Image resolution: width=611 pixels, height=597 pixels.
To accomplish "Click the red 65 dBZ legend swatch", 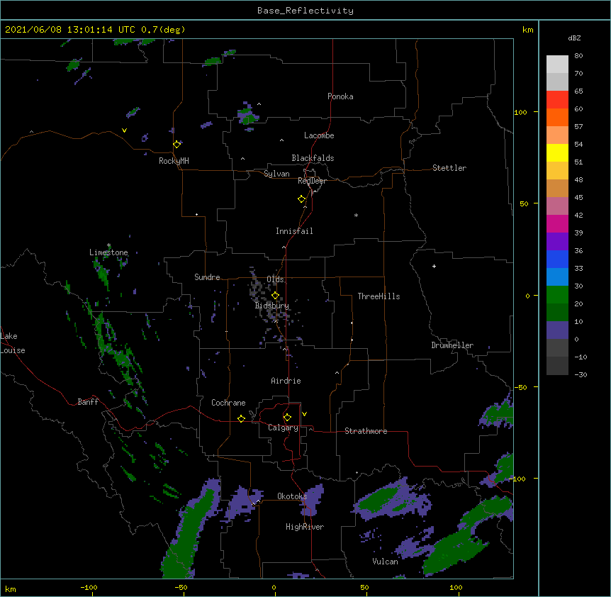I will 557,99.
